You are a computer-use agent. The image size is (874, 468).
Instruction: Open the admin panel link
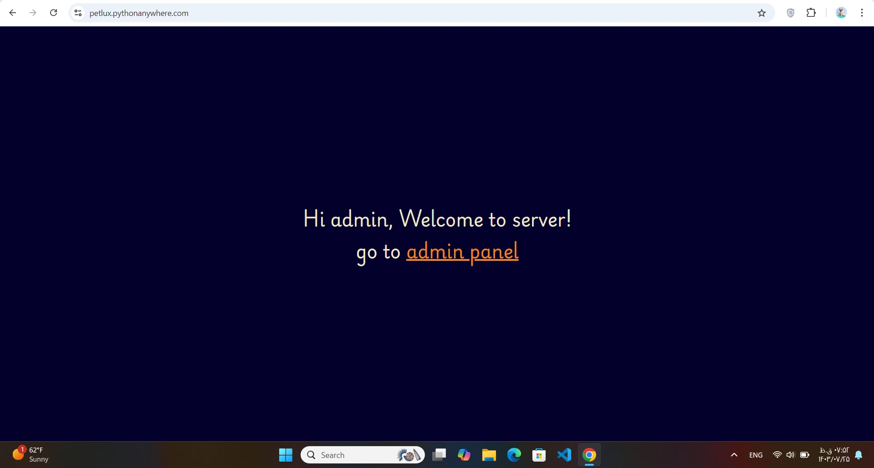tap(462, 251)
